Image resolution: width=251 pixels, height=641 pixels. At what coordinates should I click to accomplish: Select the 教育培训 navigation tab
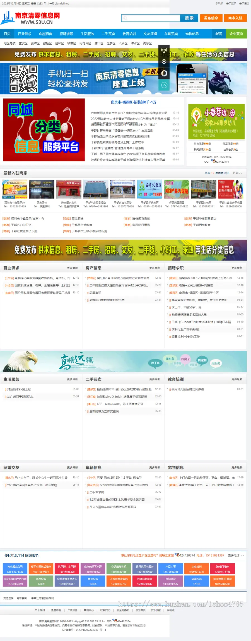[x=129, y=34]
